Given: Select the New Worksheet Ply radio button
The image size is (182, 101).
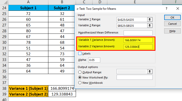Looking at the screenshot, I should (x=80, y=77).
